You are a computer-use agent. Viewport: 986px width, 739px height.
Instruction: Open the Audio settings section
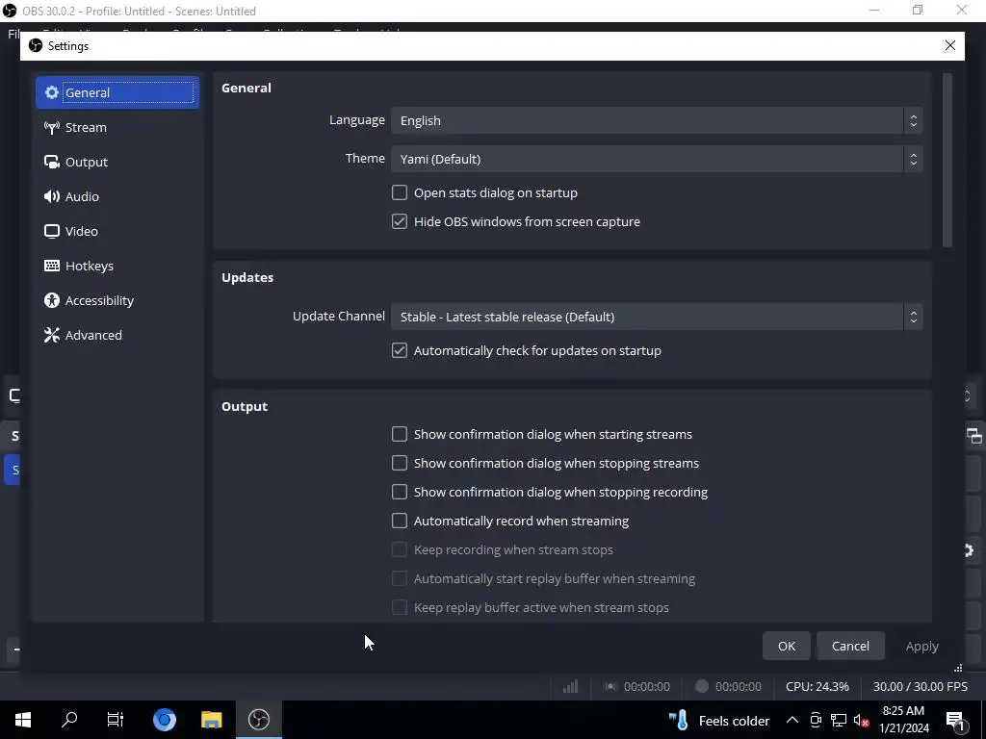click(117, 196)
